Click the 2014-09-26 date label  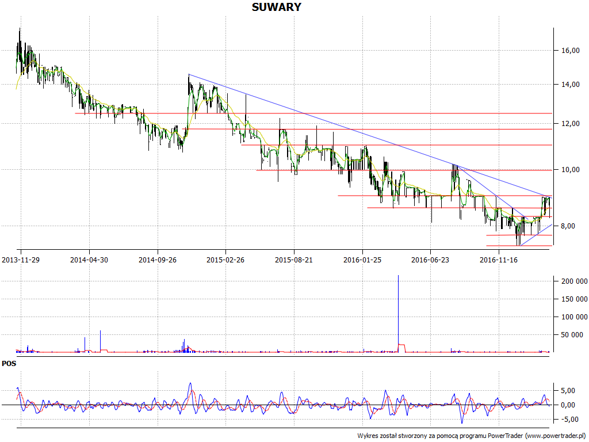click(158, 260)
